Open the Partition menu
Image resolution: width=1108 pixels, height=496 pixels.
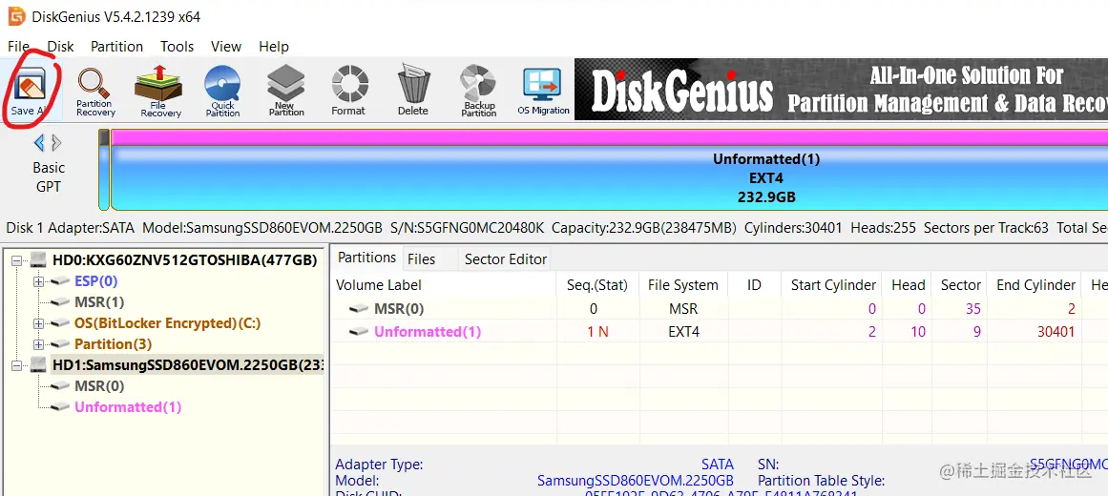(x=116, y=47)
